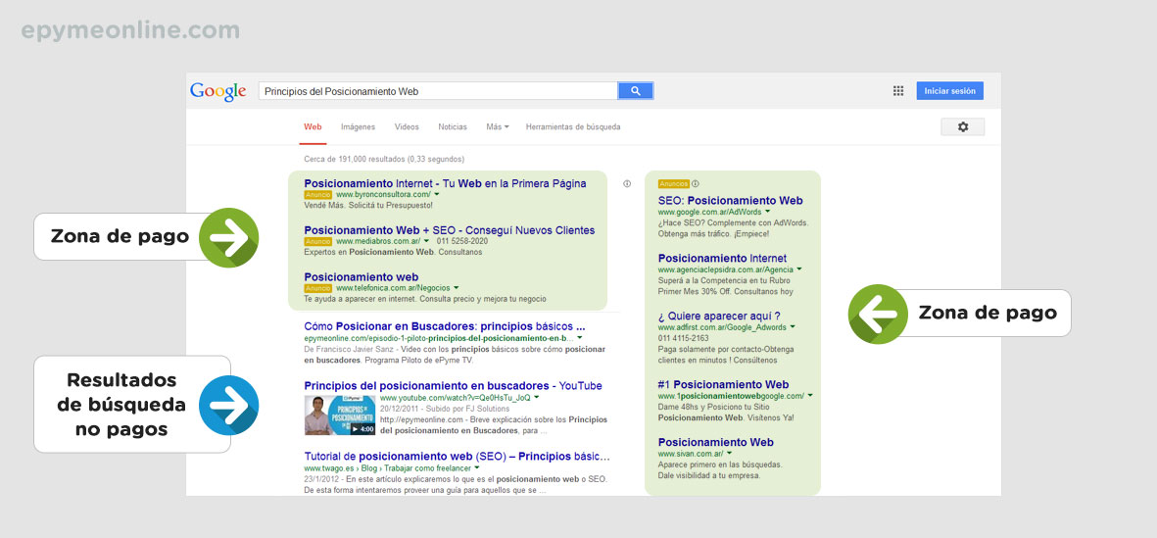Screen dimensions: 1157x538
Task: Expand the arrow next to www.byronconsultora.com/
Action: point(437,195)
